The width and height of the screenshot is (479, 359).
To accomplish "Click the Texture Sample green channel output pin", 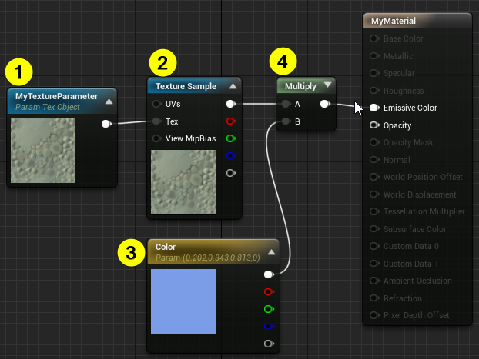I will pos(230,138).
